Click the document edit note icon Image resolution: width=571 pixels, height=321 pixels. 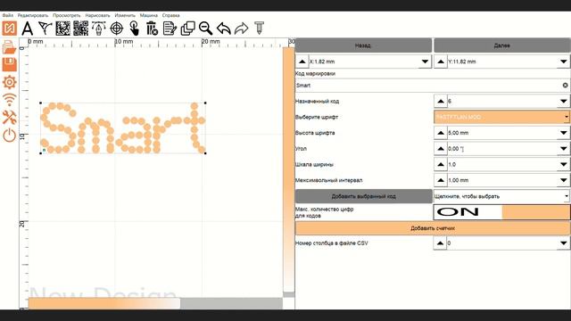coord(170,29)
